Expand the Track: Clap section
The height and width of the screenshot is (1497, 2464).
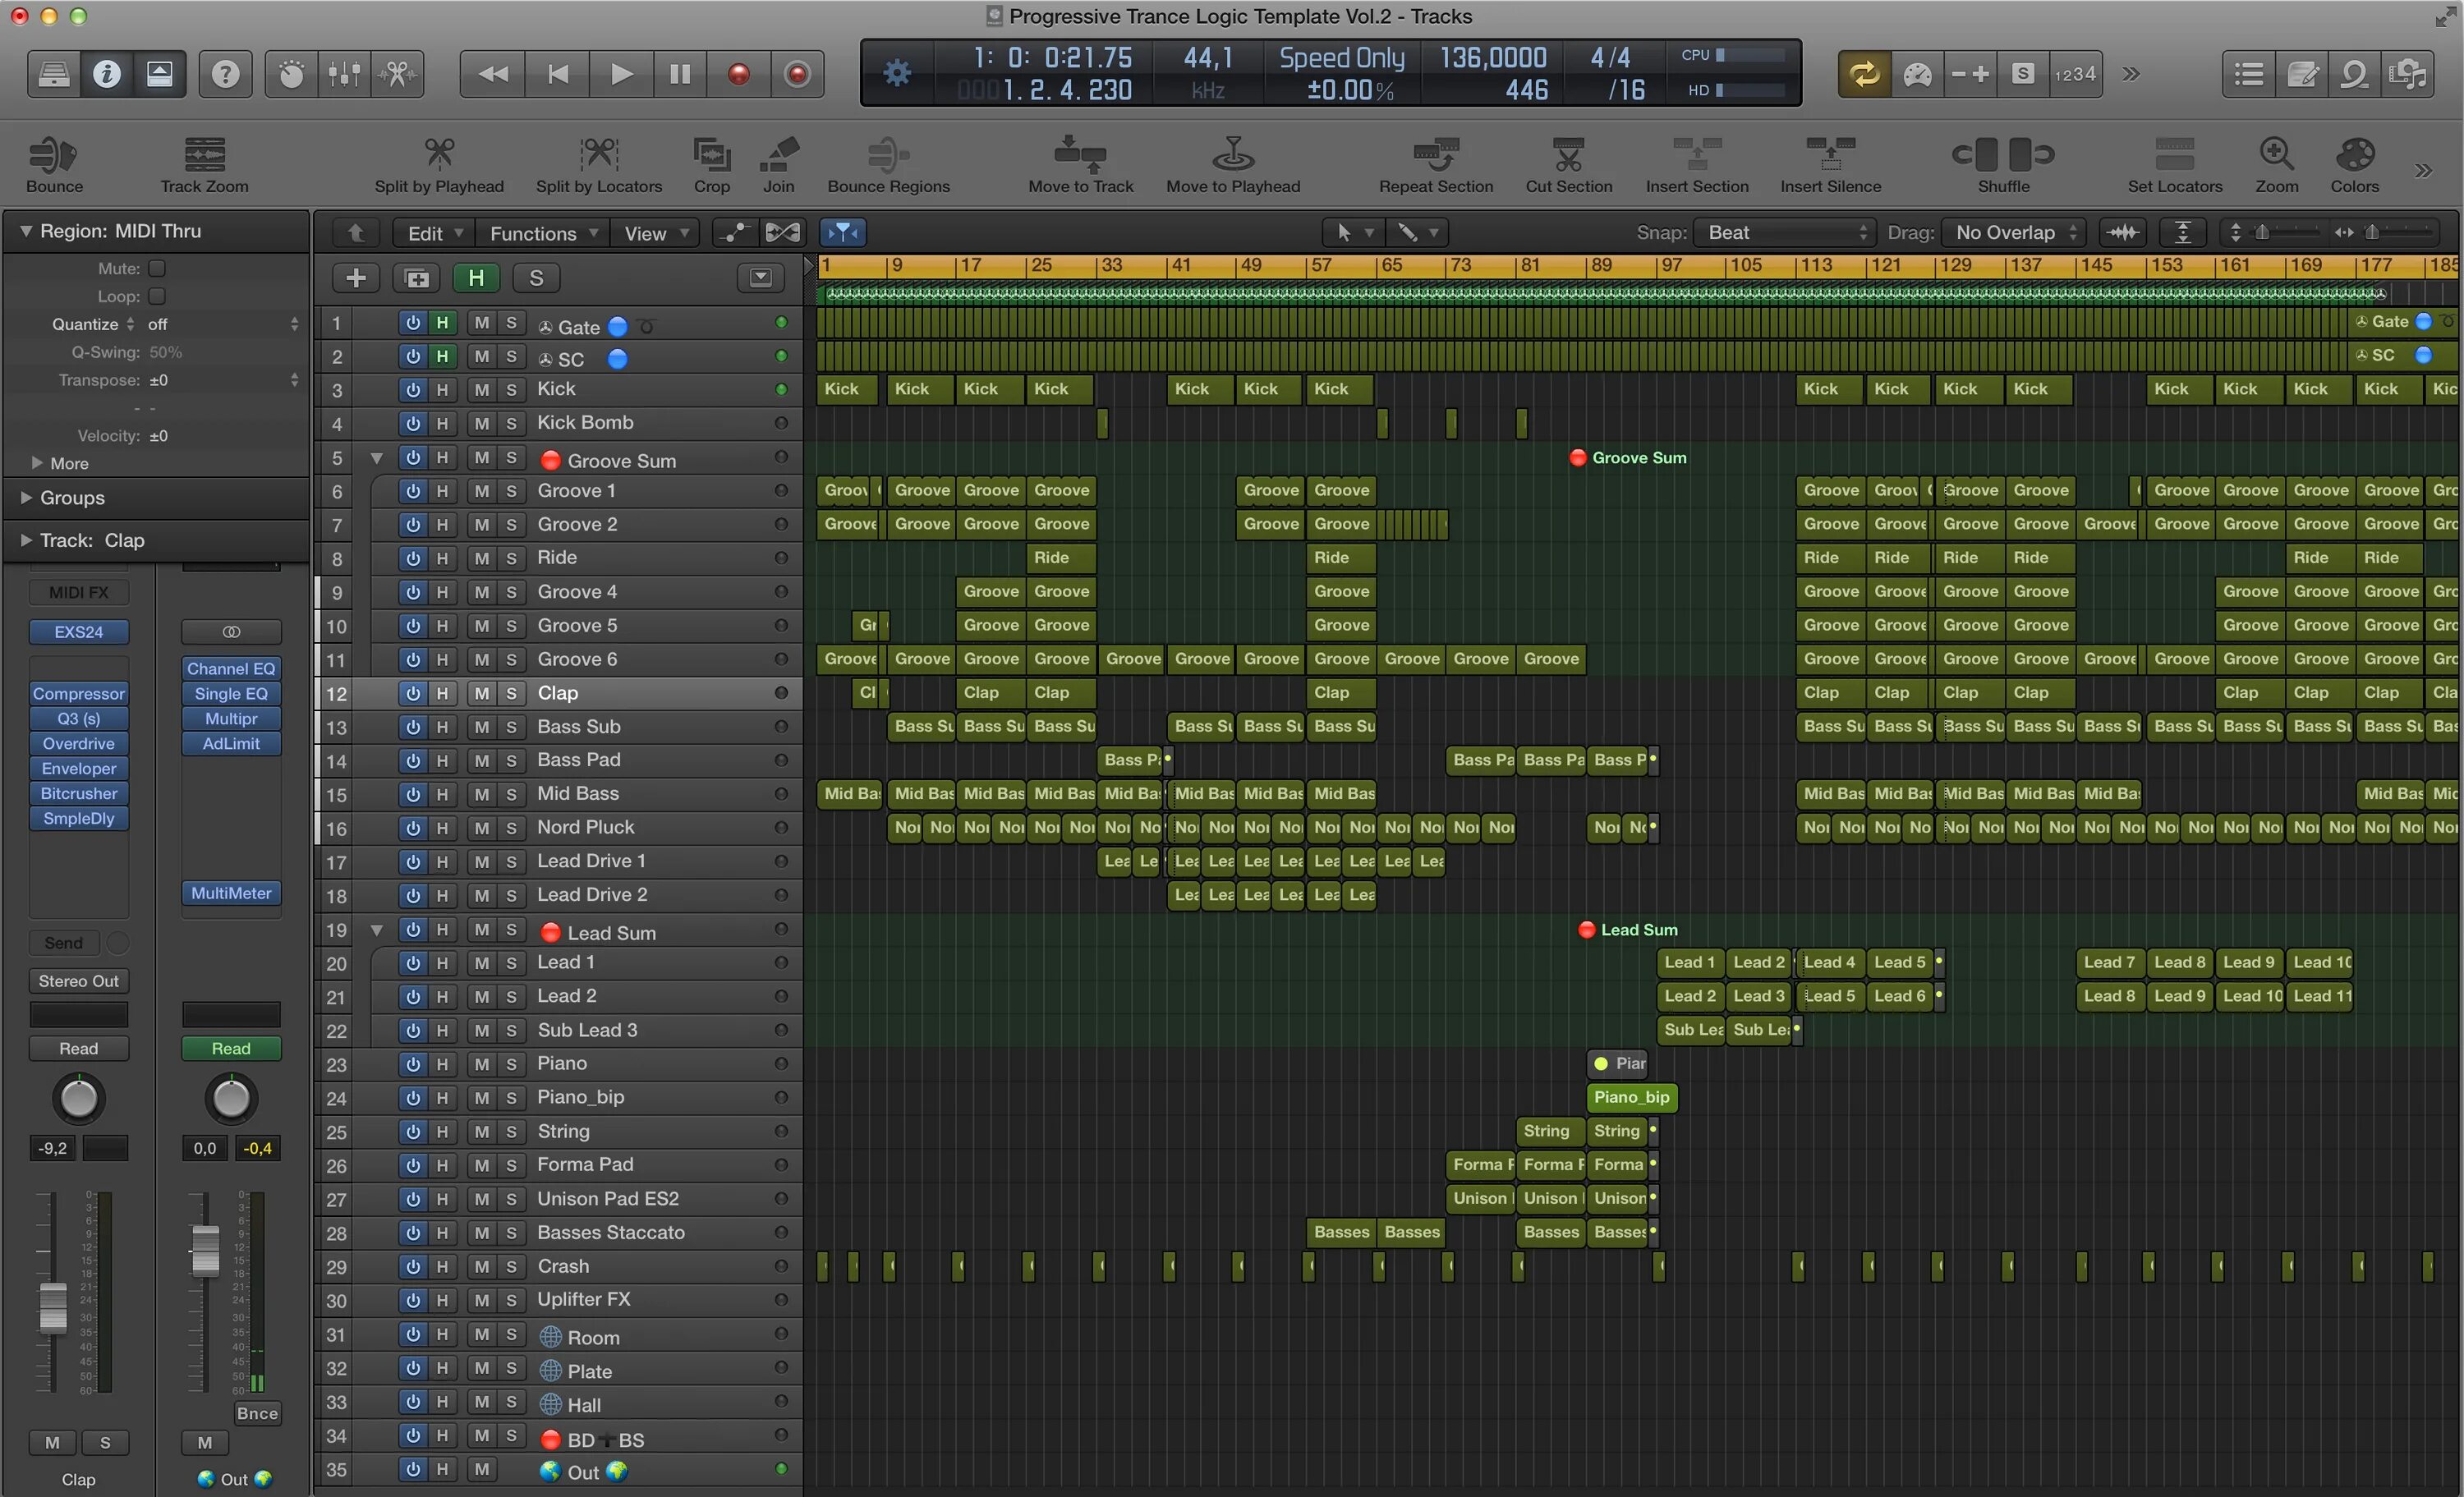26,540
